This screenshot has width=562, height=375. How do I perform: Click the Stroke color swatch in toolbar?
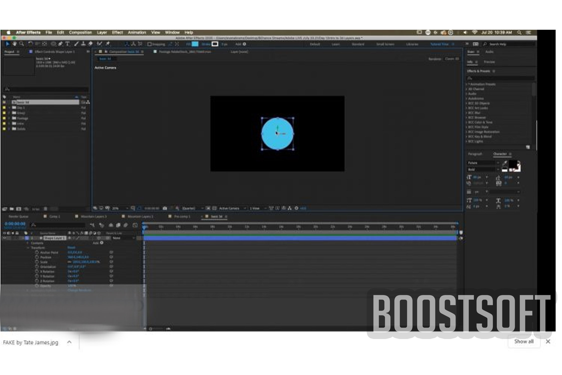coord(215,44)
